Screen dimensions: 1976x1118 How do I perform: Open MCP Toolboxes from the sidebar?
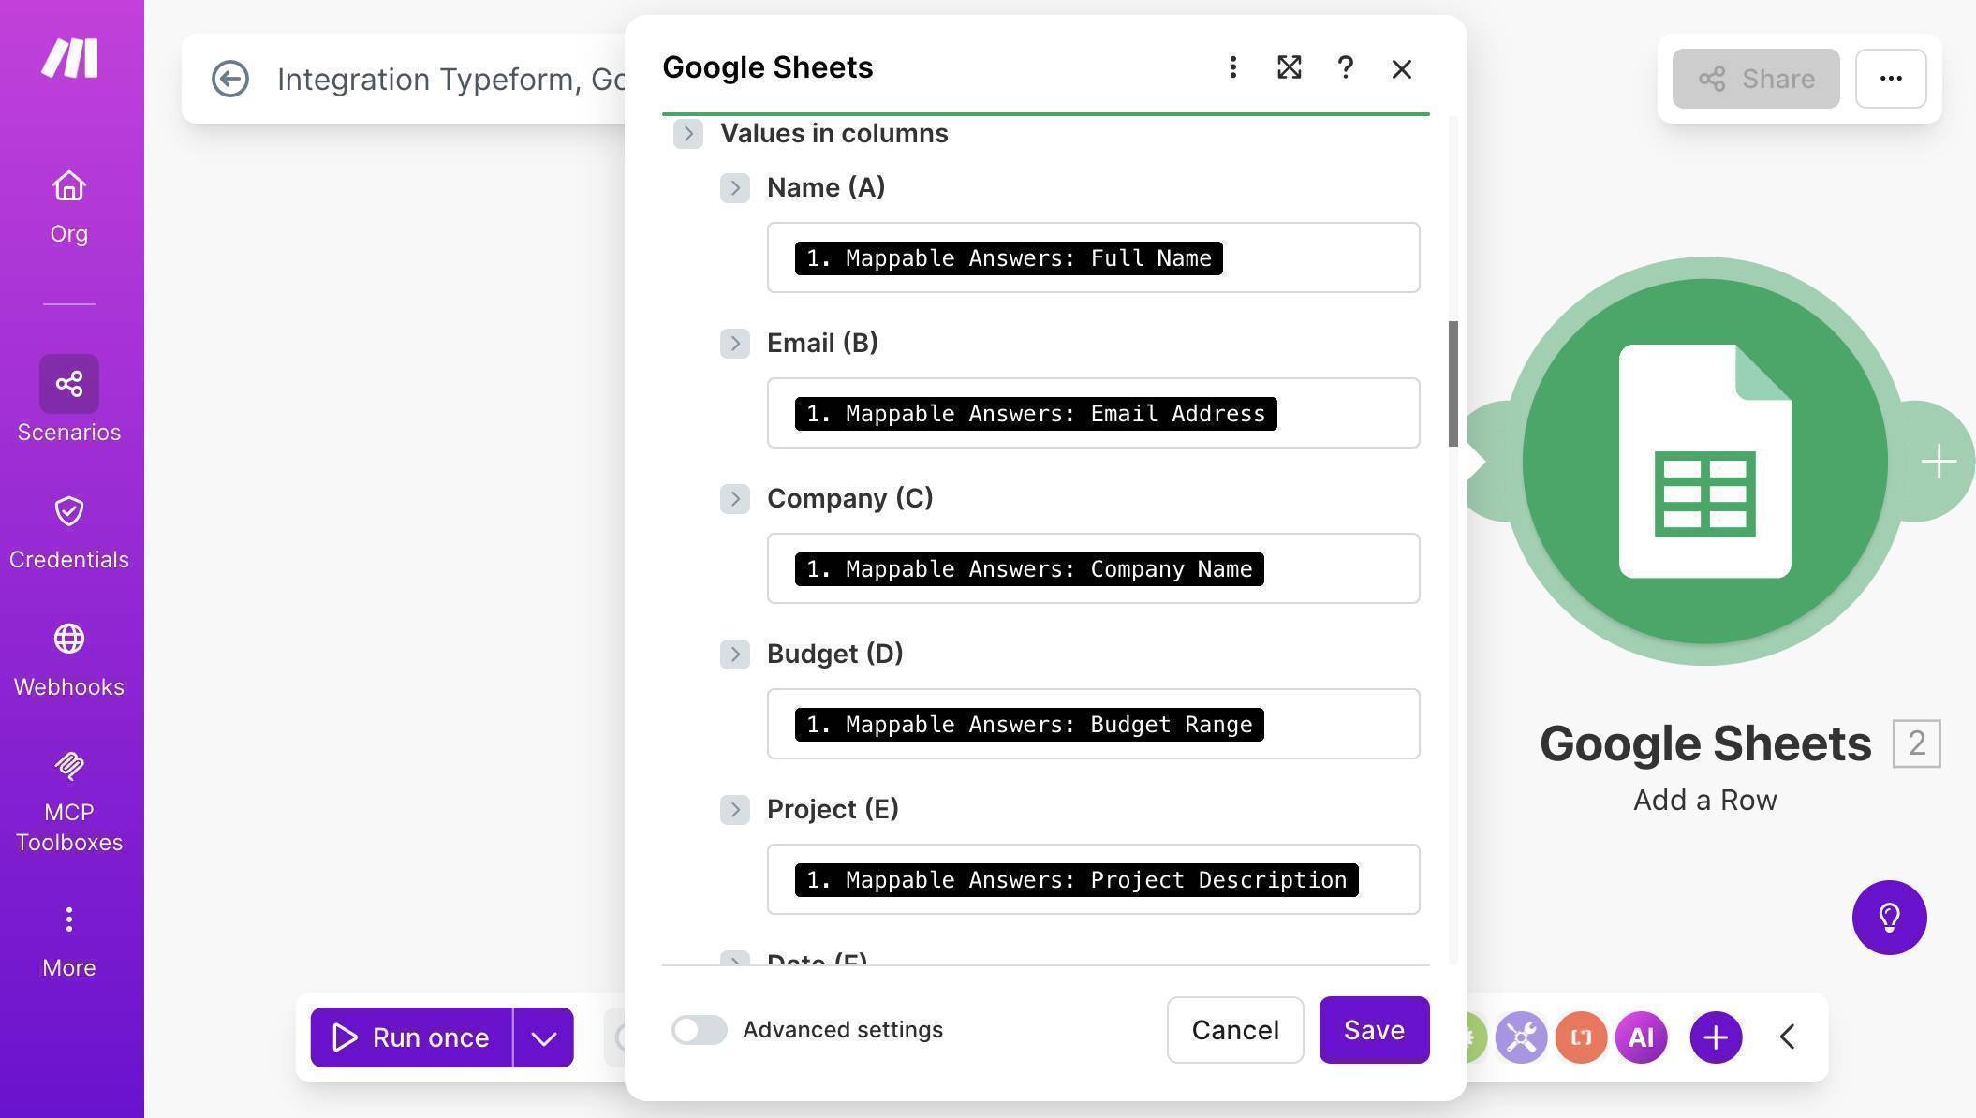click(68, 766)
